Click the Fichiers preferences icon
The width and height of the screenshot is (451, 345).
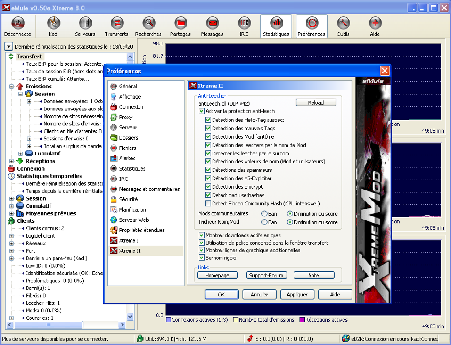114,148
